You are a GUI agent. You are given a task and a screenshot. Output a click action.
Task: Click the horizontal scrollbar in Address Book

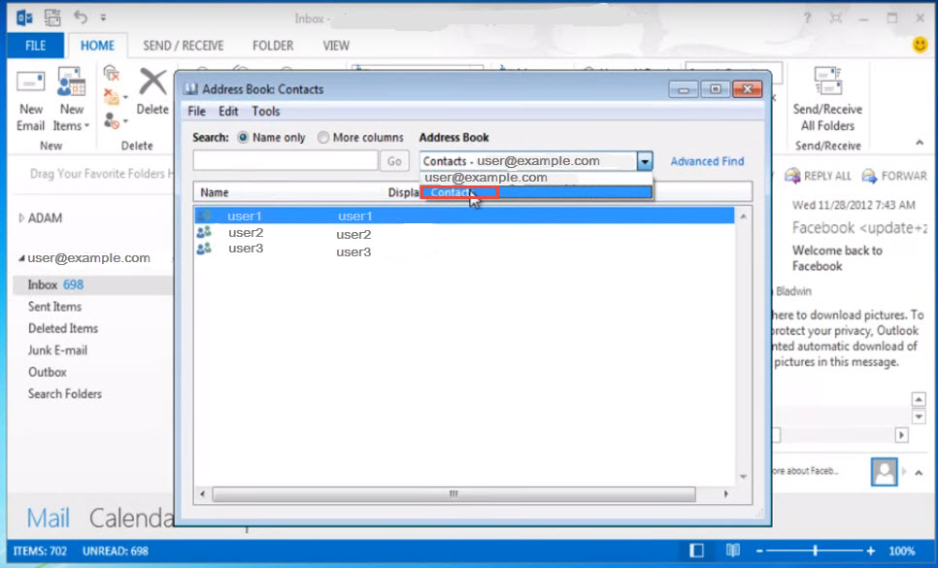[453, 494]
